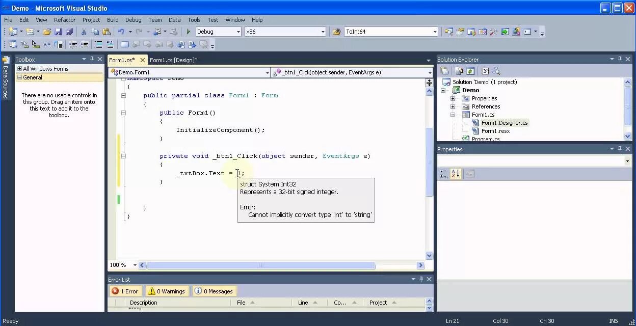Open the ToInt64 find combo box
Screen dimensions: 636x326
tap(435, 32)
